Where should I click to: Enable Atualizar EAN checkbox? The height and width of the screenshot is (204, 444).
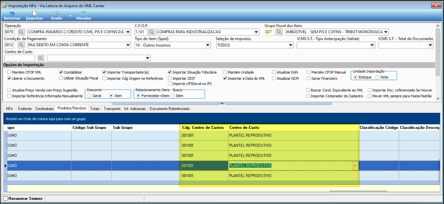pos(274,72)
